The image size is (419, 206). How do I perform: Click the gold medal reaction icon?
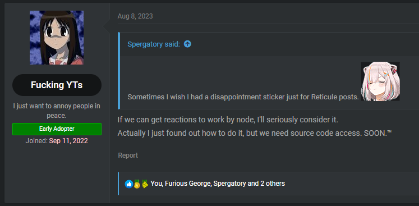coord(137,184)
